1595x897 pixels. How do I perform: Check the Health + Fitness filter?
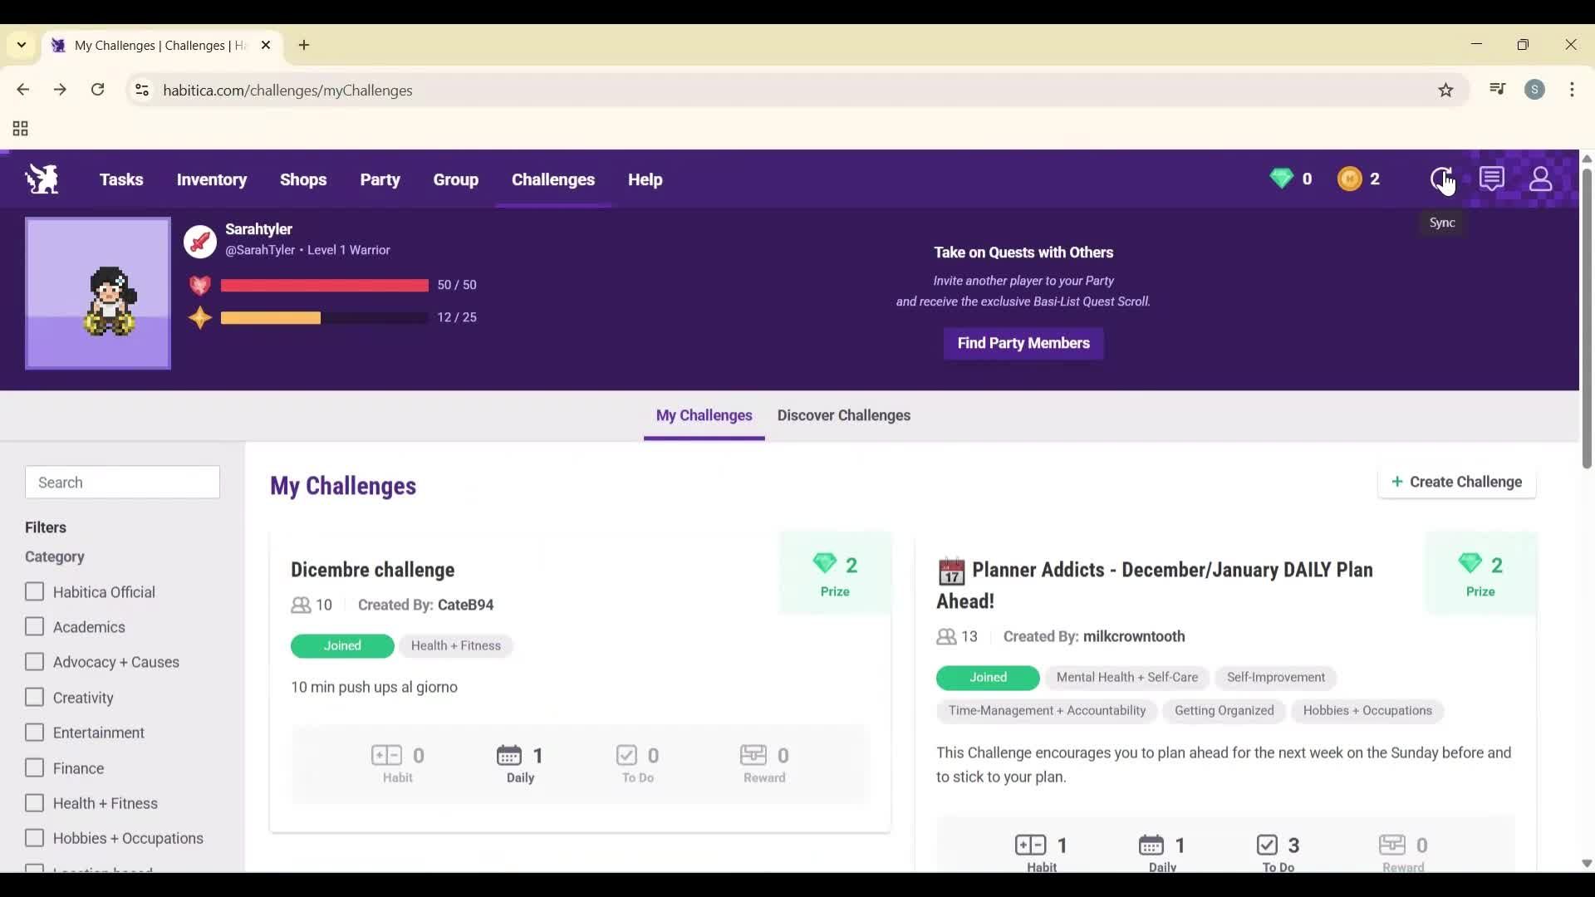35,802
